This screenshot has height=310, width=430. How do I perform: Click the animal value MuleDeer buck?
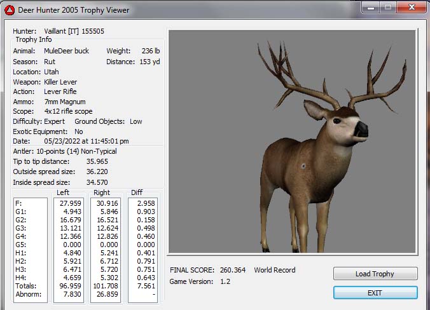coord(66,51)
